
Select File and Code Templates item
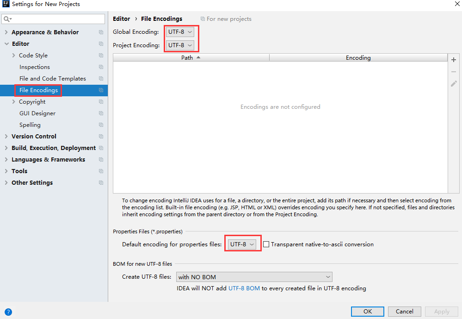coord(53,79)
